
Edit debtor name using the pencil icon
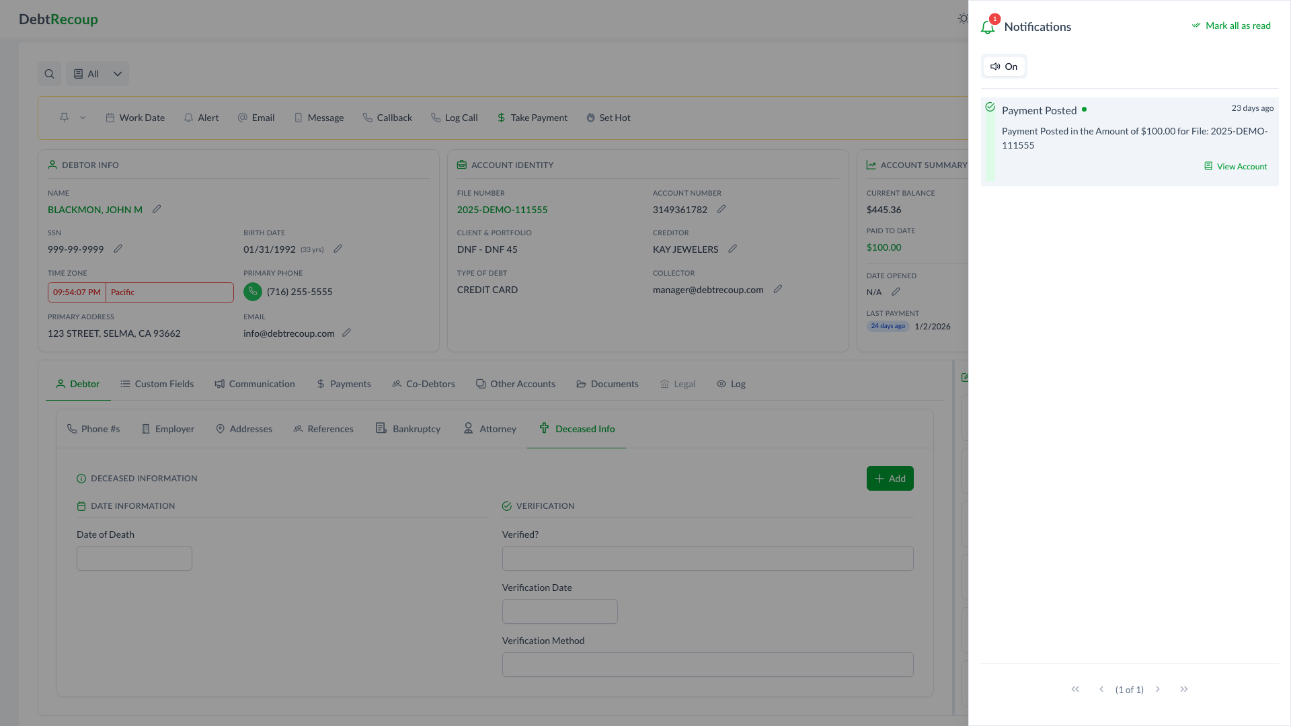pyautogui.click(x=157, y=209)
